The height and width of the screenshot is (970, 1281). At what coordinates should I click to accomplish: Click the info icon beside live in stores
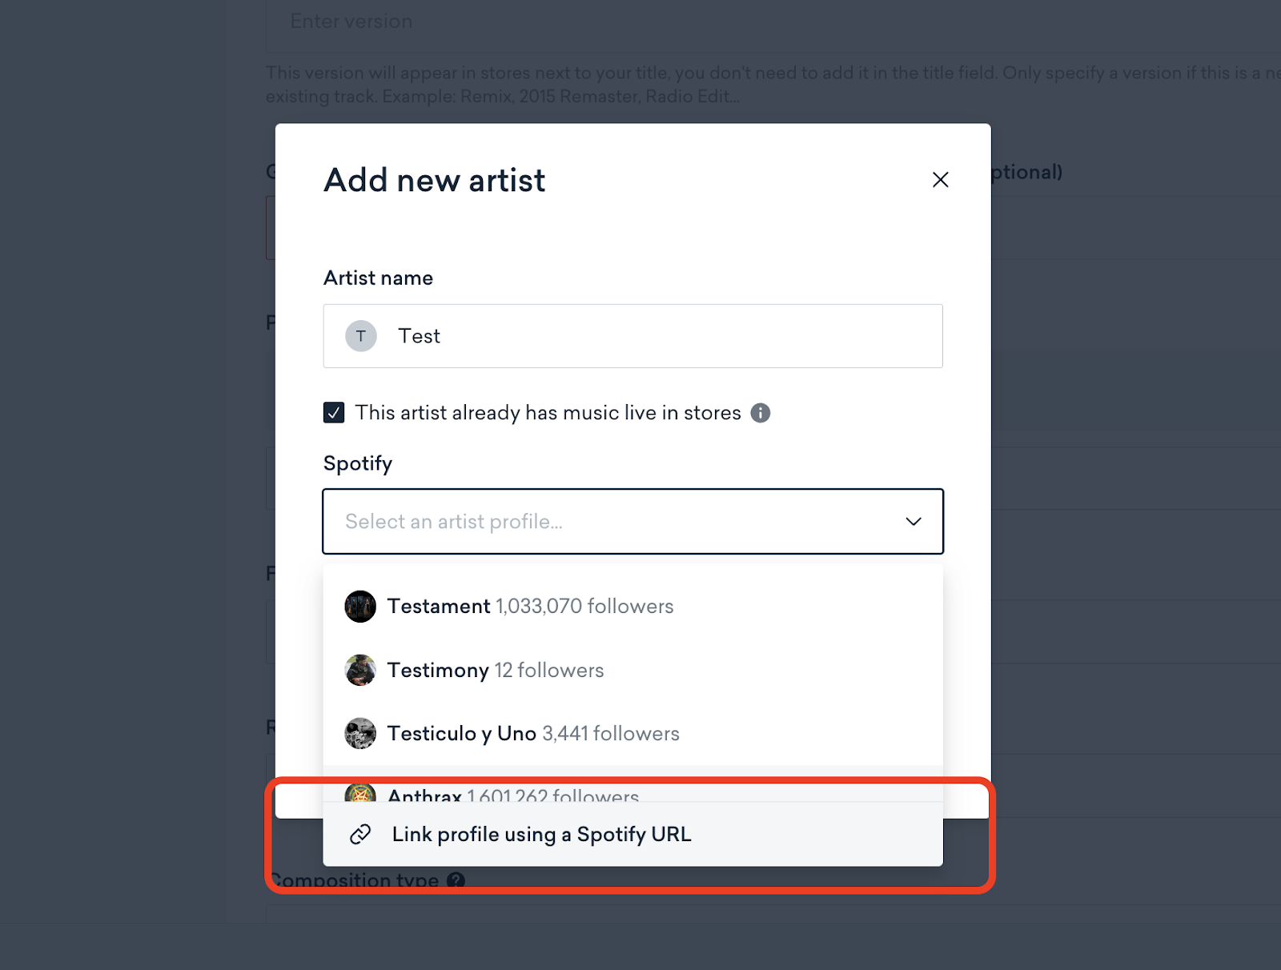point(760,413)
